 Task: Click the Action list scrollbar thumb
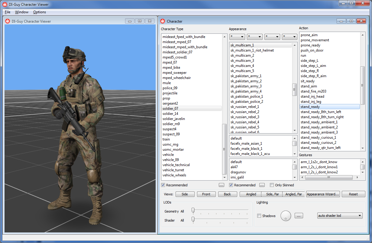tap(363, 85)
